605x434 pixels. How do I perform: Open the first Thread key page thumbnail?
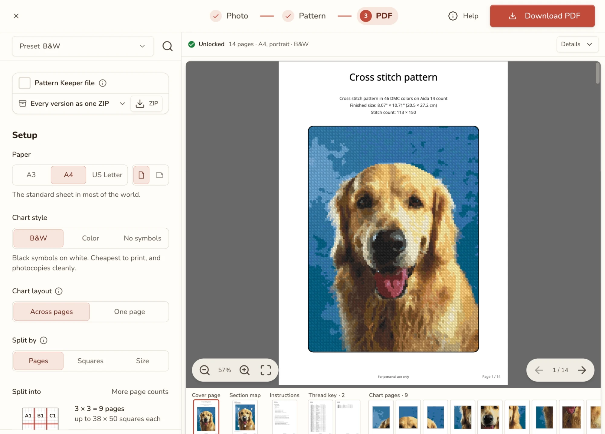[320, 417]
